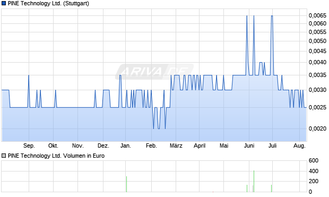
Task: Click the 0,0040 price axis value
Action: (317, 62)
